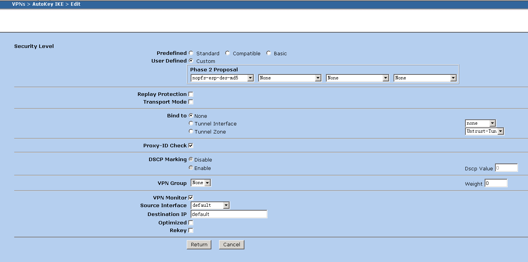
Task: Open the nopfs-esp-des-md5 proposal dropdown
Action: click(222, 78)
